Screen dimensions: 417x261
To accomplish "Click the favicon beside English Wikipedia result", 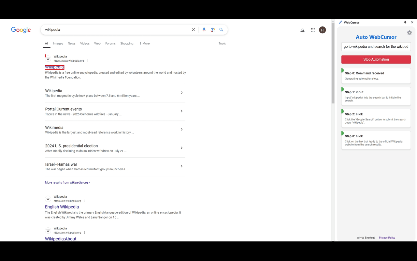I will pyautogui.click(x=48, y=199).
